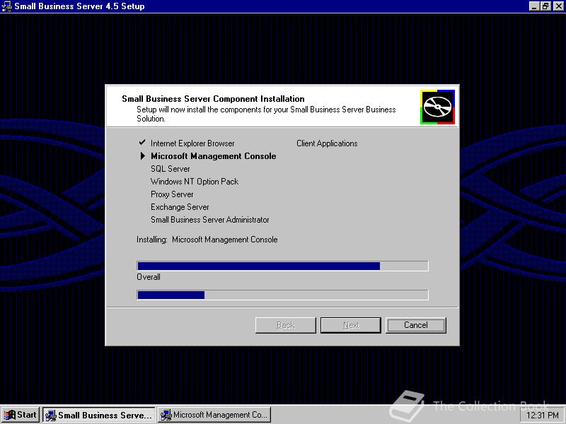Select the Client Applications entry
Image resolution: width=566 pixels, height=424 pixels.
pos(326,143)
